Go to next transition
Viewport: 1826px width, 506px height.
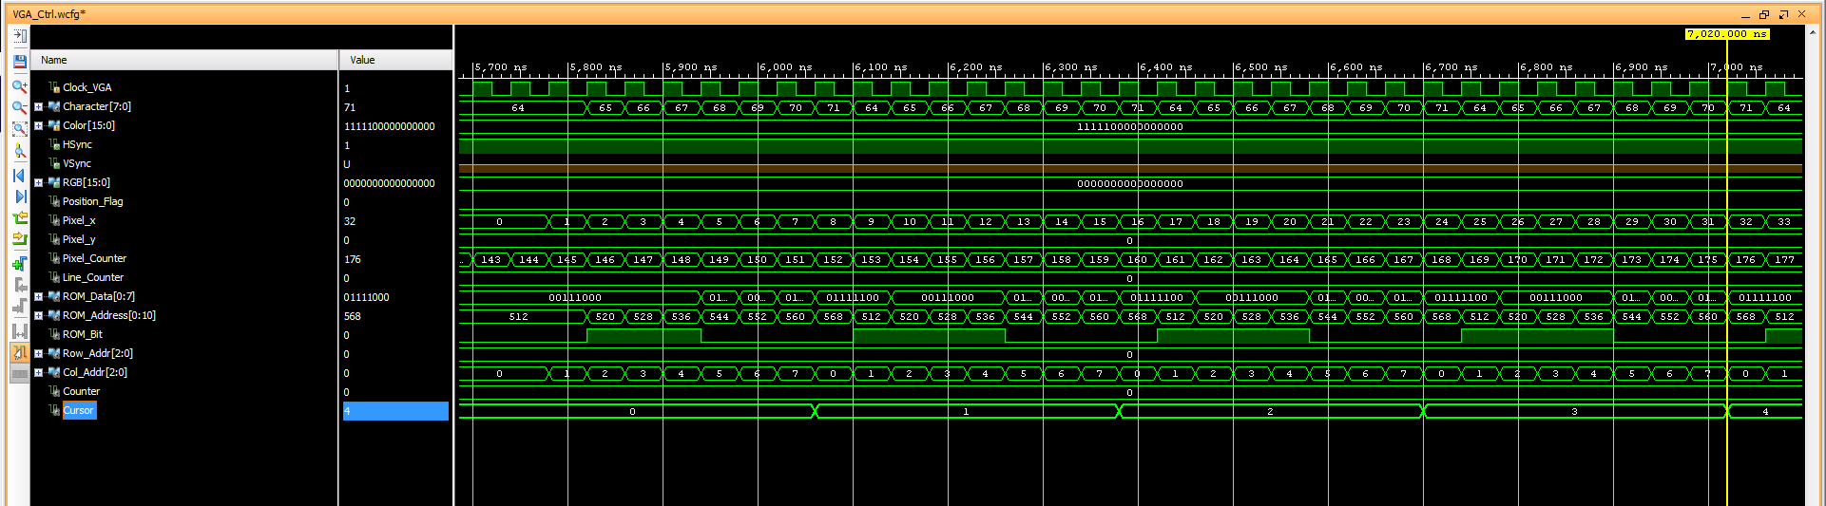point(20,239)
